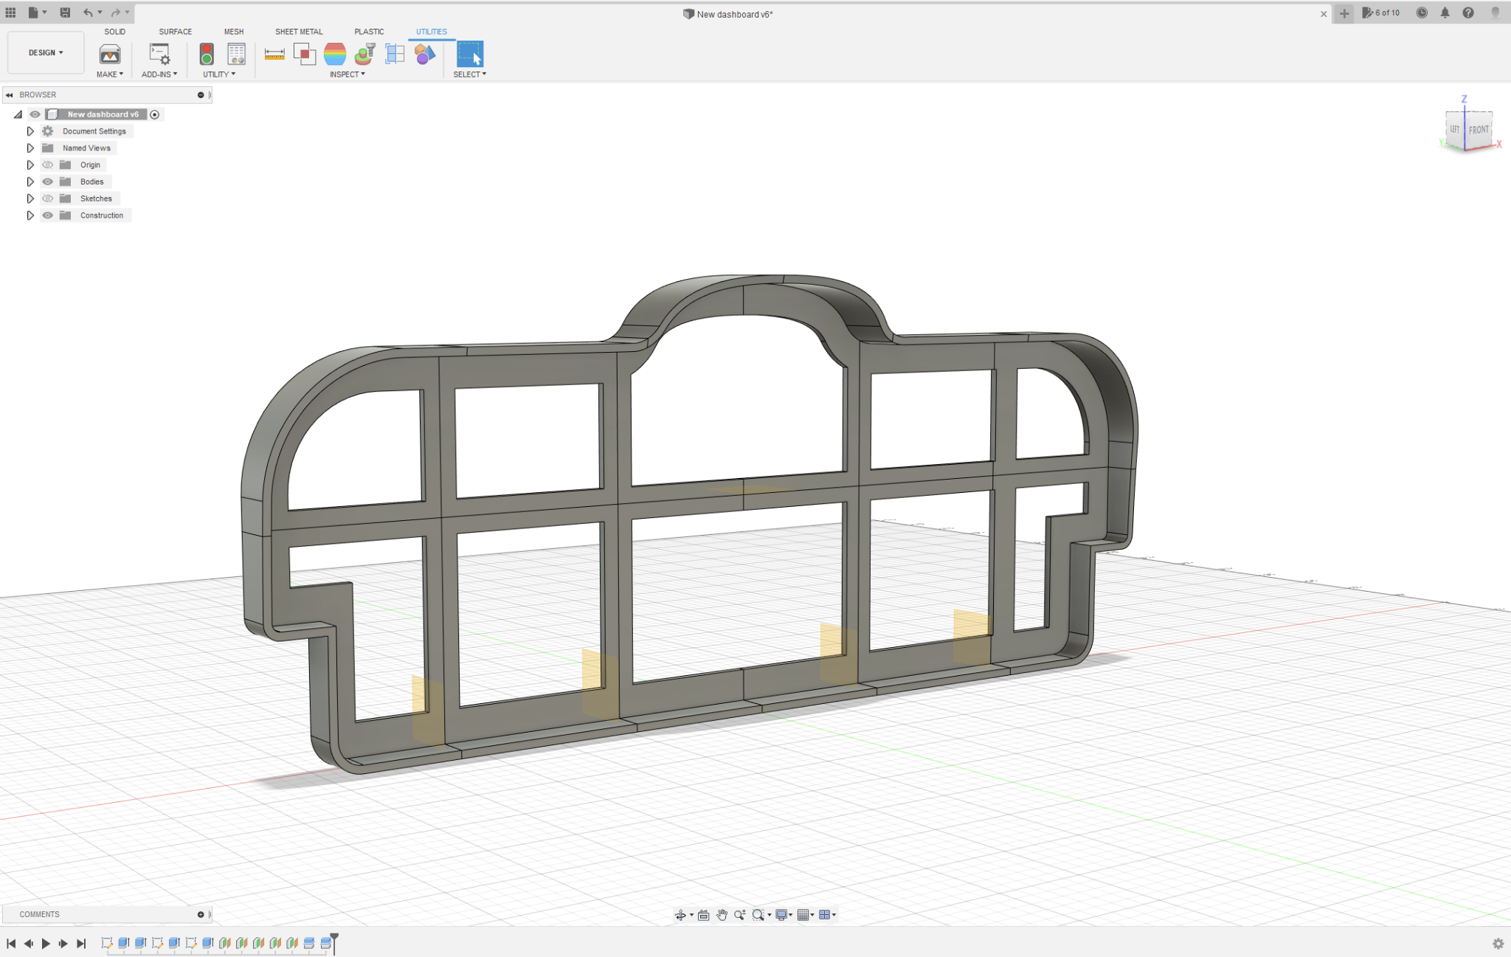
Task: Show the hidden Sketches folder
Action: 48,198
